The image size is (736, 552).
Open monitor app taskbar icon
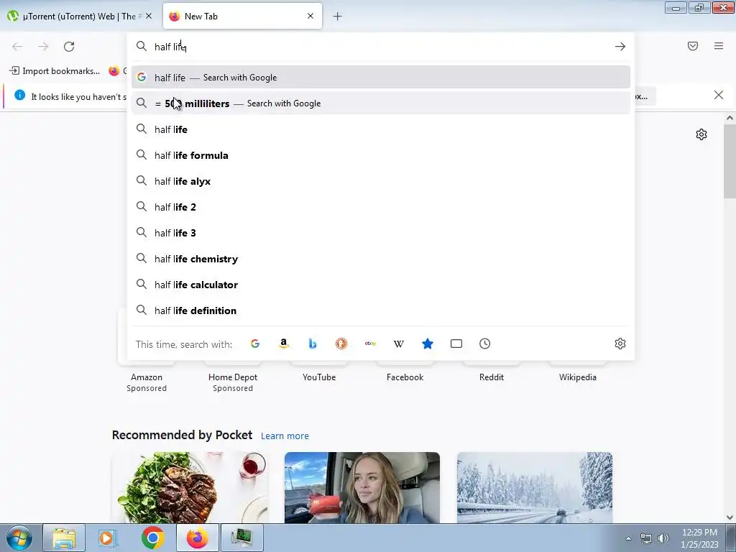(x=241, y=538)
